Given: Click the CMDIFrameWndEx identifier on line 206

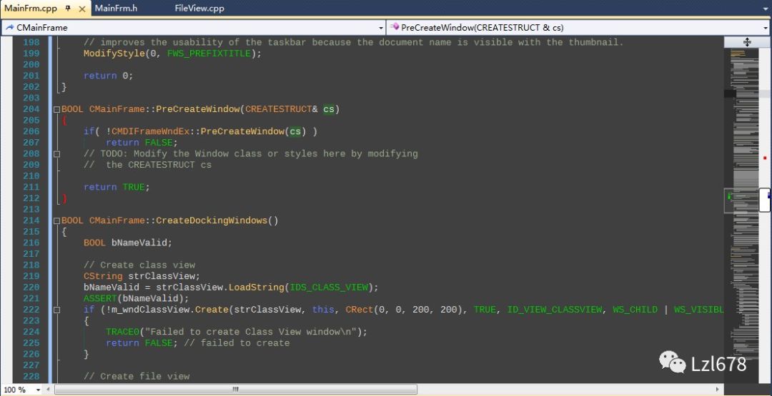Looking at the screenshot, I should coord(150,131).
